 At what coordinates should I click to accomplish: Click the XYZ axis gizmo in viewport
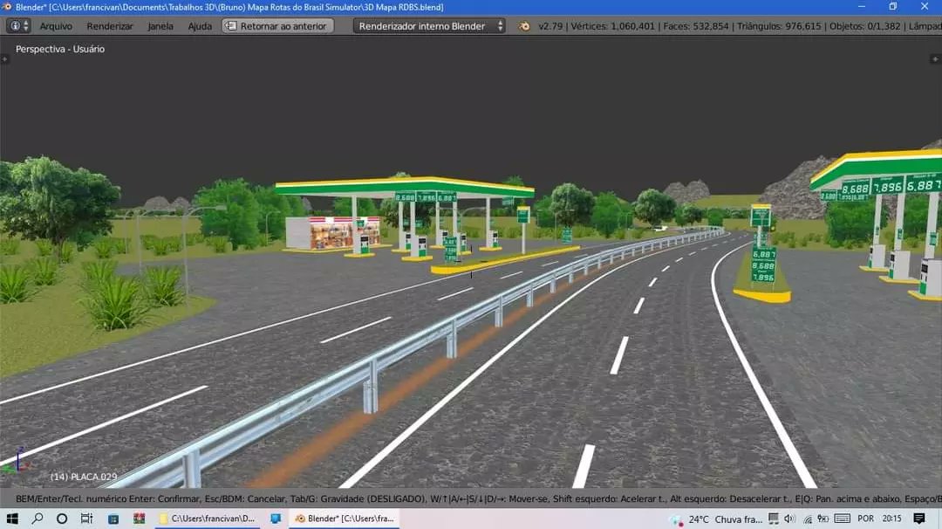[17, 460]
